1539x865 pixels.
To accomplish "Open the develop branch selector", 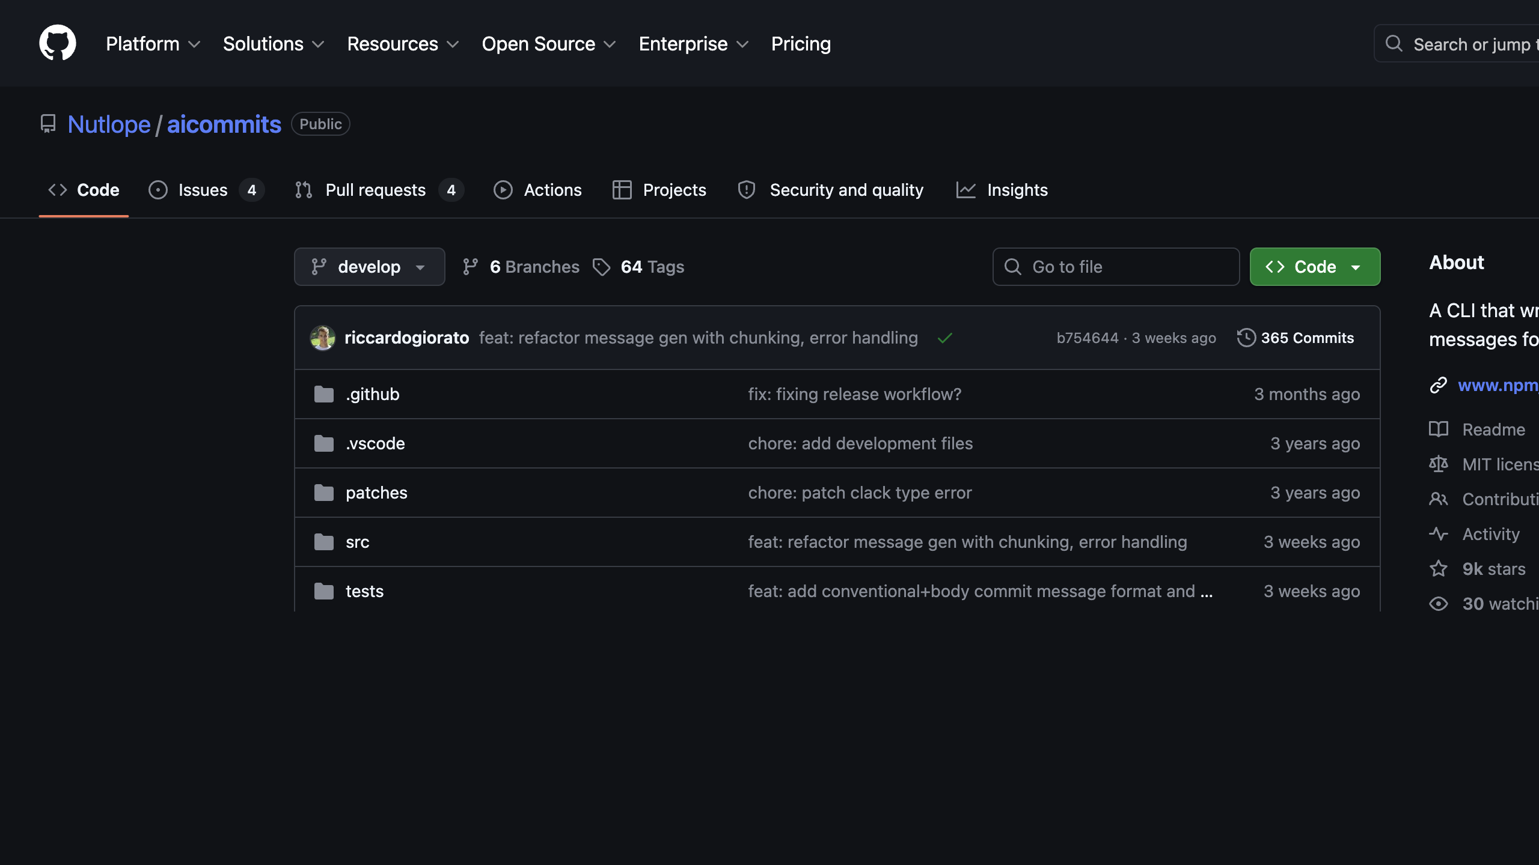I will click(370, 267).
